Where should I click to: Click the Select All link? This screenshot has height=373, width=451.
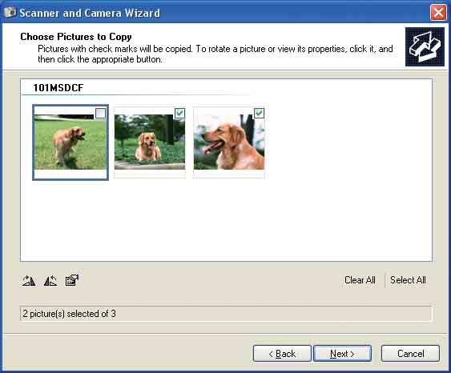pos(408,280)
